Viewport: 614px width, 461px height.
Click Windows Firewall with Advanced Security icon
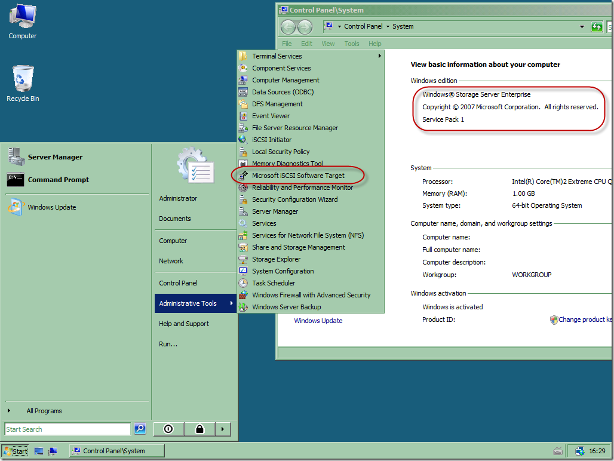[x=243, y=295]
